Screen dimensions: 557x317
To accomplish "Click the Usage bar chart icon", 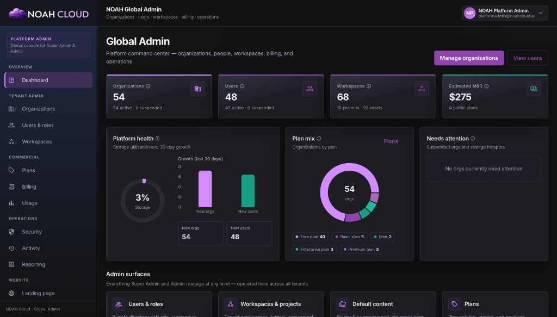I will tap(11, 203).
